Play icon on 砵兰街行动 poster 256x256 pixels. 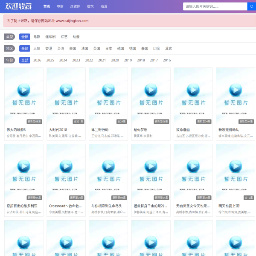(x=108, y=90)
